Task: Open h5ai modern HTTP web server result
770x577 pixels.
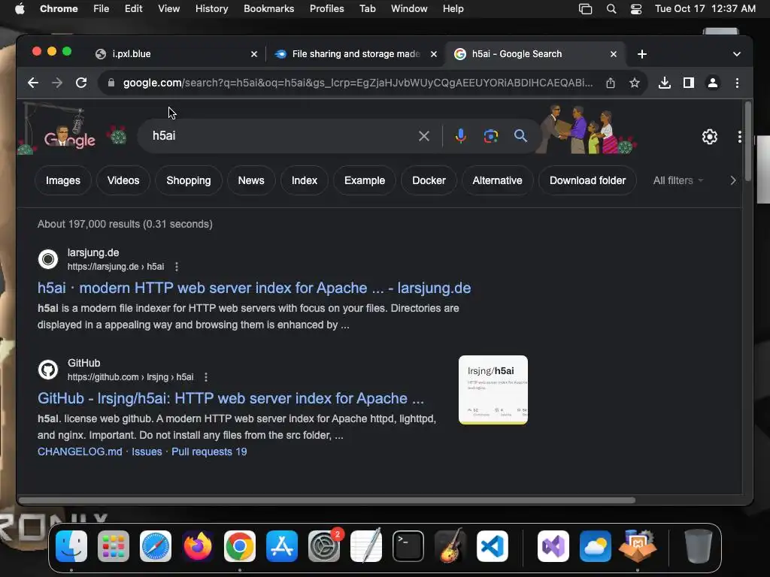Action: (254, 288)
